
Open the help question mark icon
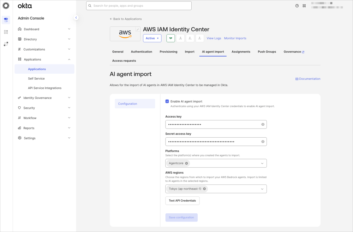tap(297, 6)
